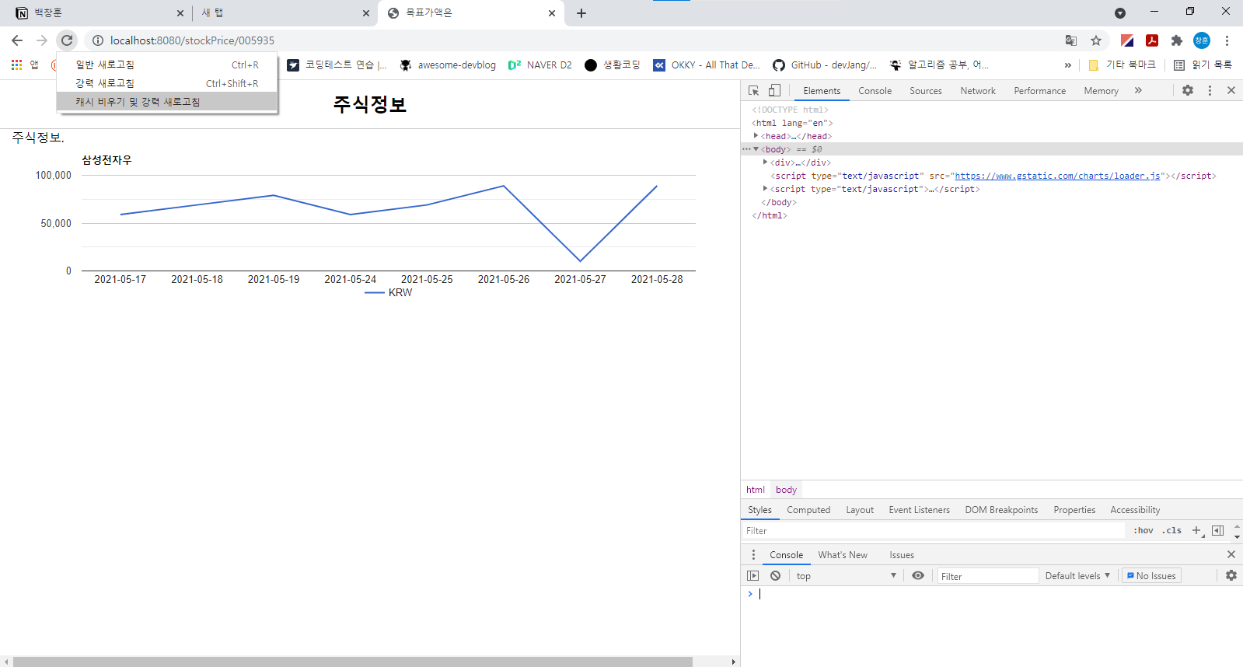Expand the inline script element node
Image resolution: width=1243 pixels, height=667 pixels.
[765, 189]
